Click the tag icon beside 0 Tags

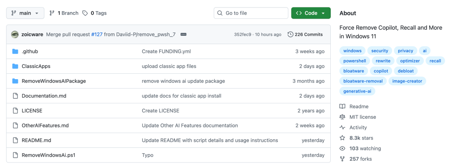85,13
